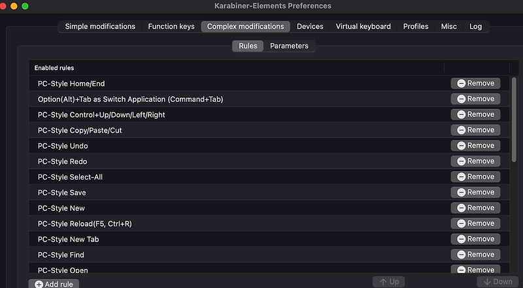This screenshot has width=523, height=288.
Task: Remove the PC-Style Reload(F5, Ctrl+R) rule
Action: tap(475, 223)
